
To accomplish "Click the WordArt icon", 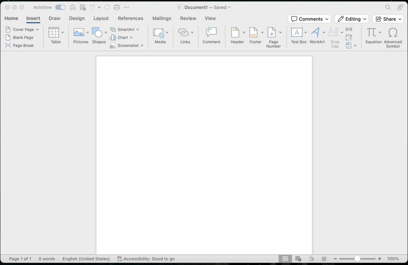I will tap(315, 32).
